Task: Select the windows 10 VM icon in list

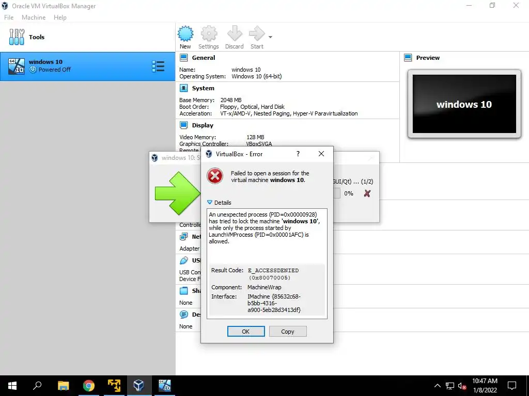Action: (17, 66)
